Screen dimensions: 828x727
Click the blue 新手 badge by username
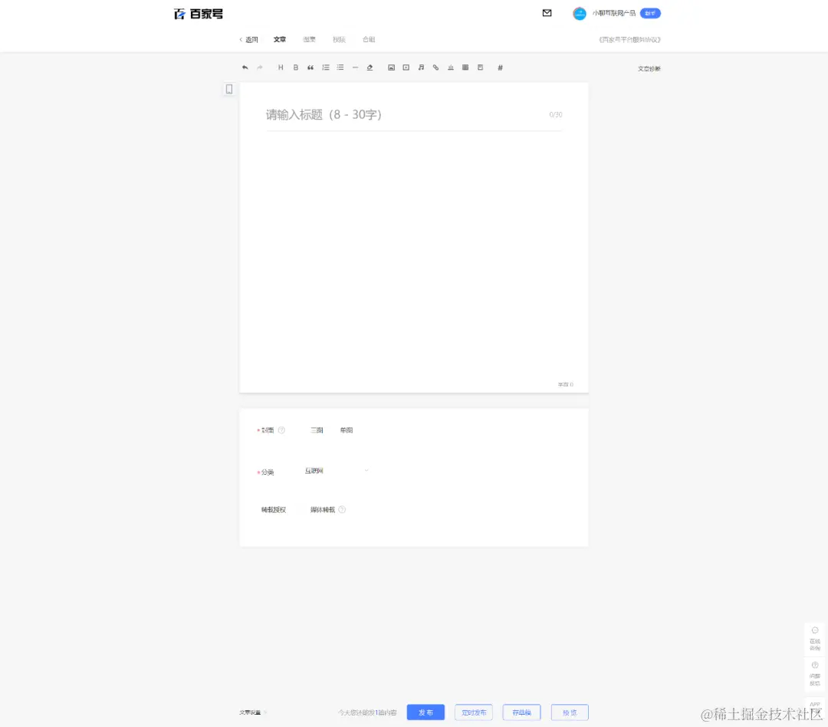click(x=650, y=14)
